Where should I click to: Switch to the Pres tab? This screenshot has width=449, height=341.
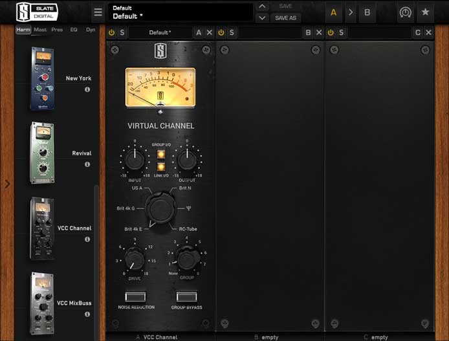click(x=57, y=30)
